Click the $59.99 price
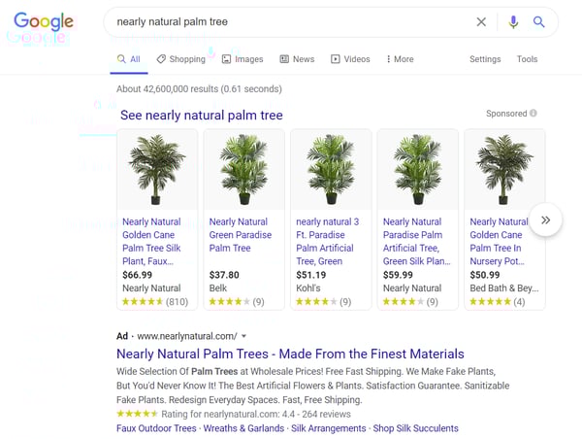582x439 pixels. tap(398, 275)
